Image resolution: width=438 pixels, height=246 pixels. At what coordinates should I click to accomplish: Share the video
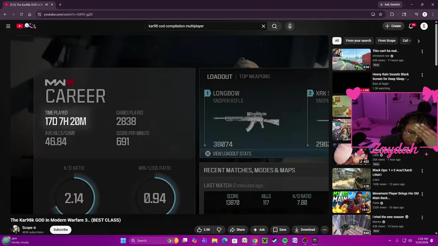pyautogui.click(x=237, y=230)
